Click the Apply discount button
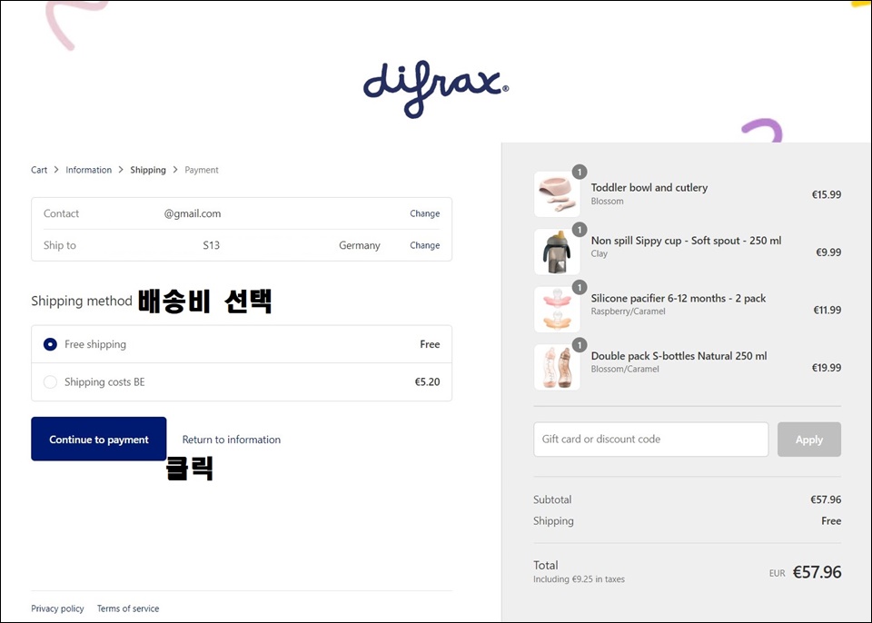Viewport: 872px width, 623px height. coord(809,440)
